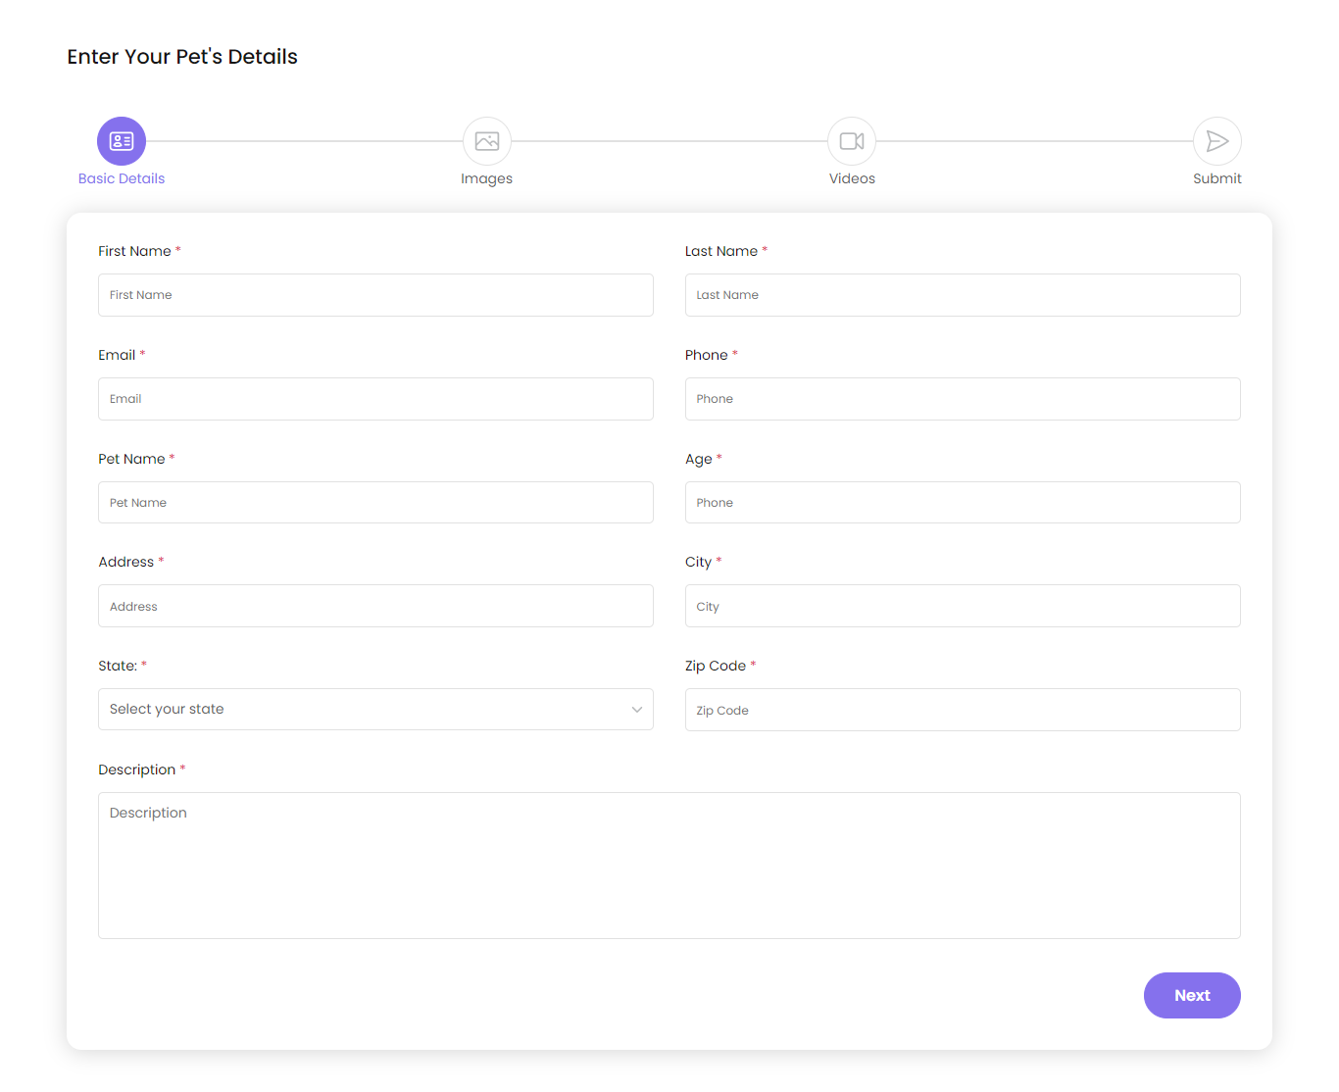This screenshot has height=1092, width=1339.
Task: Focus the Description text area
Action: [669, 866]
